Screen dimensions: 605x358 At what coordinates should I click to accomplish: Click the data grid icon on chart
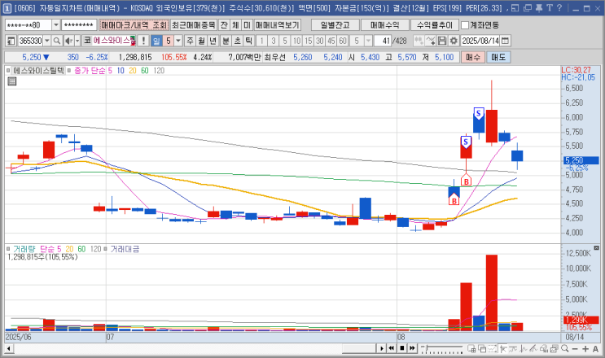12,81
